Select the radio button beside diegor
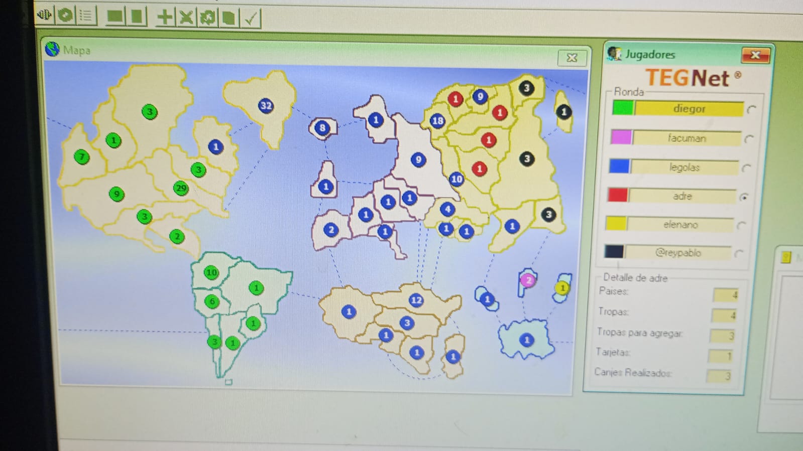This screenshot has height=451, width=803. 751,109
